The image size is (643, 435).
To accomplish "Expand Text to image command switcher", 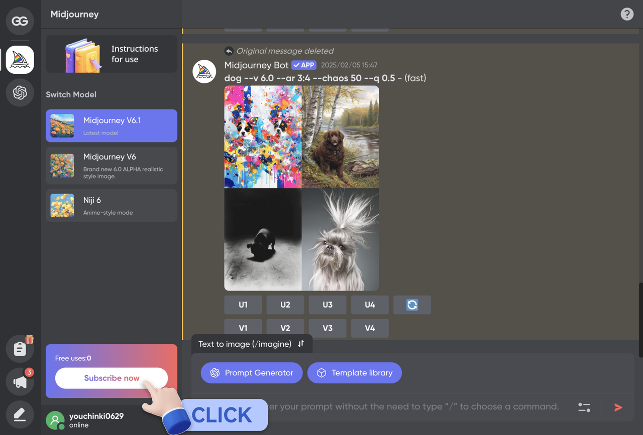I will click(x=252, y=344).
